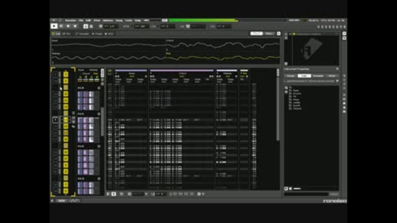Toggle pattern loop playback next to Play
The width and height of the screenshot is (397, 223).
(x=61, y=26)
